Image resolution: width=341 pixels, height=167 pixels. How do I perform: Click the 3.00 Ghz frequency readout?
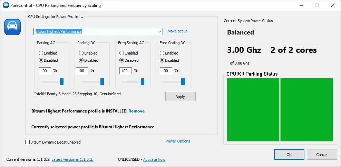coord(244,50)
